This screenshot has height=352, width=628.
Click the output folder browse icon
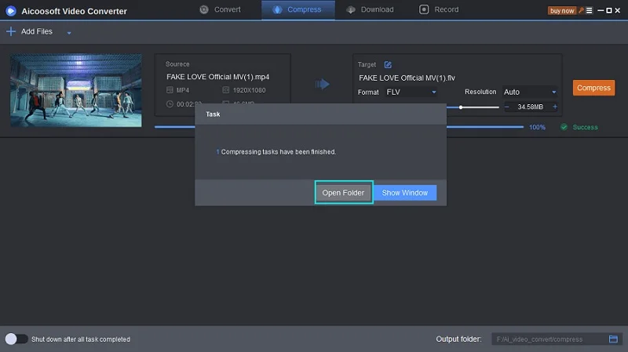point(615,339)
